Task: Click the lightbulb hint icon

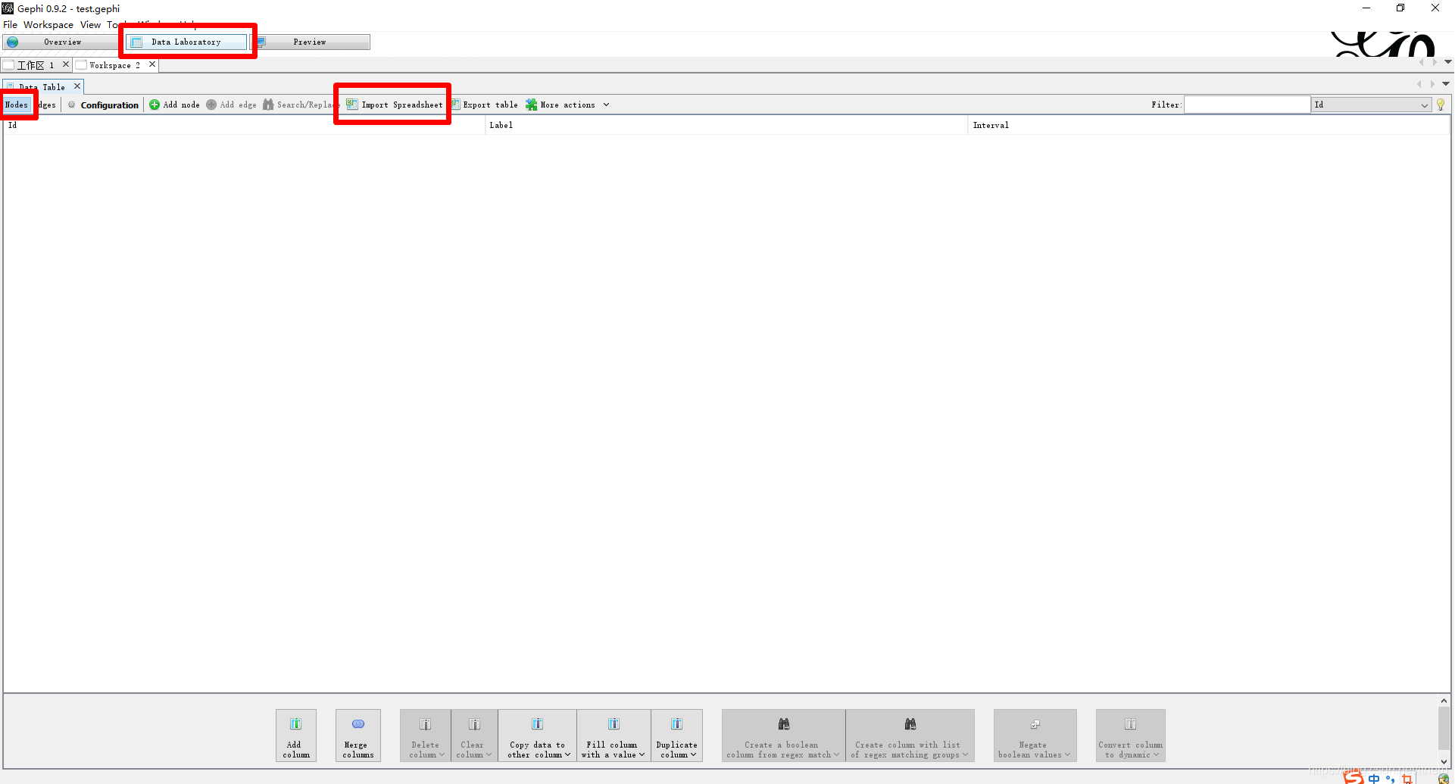Action: [1441, 105]
